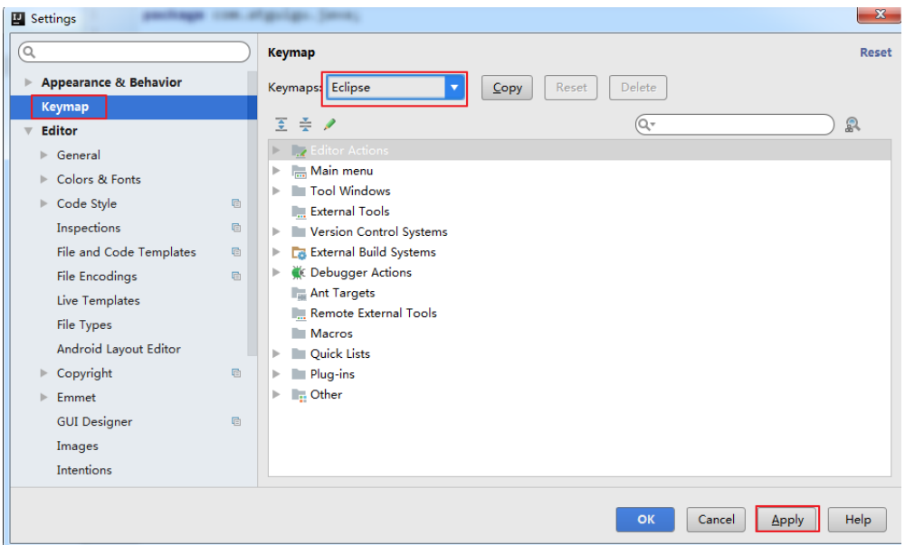The height and width of the screenshot is (545, 905).
Task: Expand the Main menu group
Action: pyautogui.click(x=276, y=171)
